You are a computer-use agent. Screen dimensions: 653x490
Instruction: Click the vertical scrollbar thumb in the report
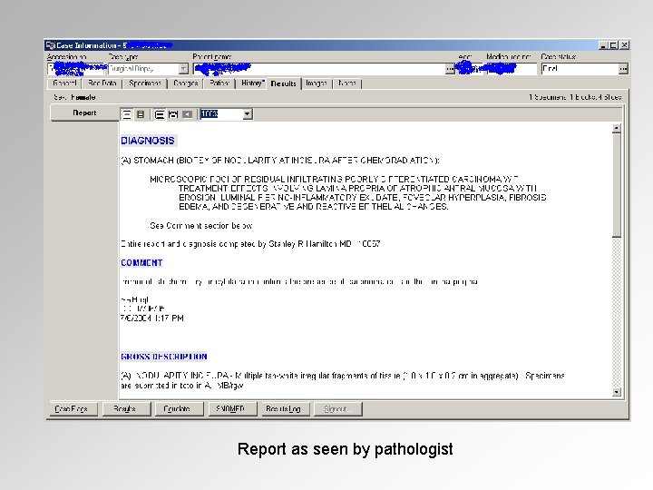click(x=617, y=185)
